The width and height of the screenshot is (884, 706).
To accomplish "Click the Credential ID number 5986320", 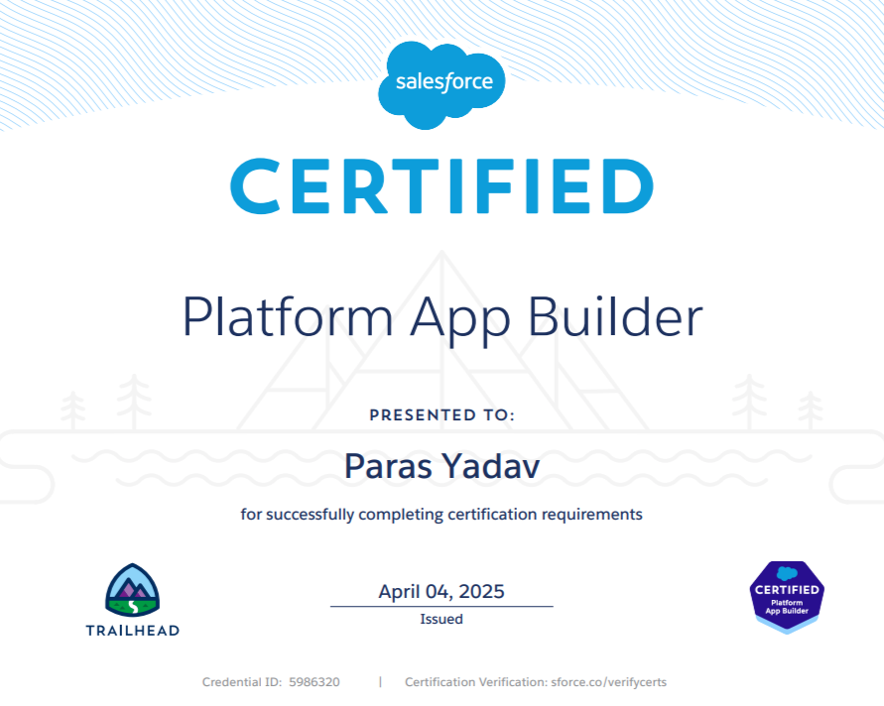I will (x=315, y=682).
